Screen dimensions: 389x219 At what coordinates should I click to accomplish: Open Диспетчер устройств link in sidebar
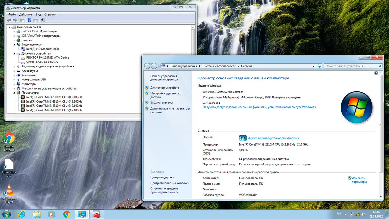click(x=165, y=88)
